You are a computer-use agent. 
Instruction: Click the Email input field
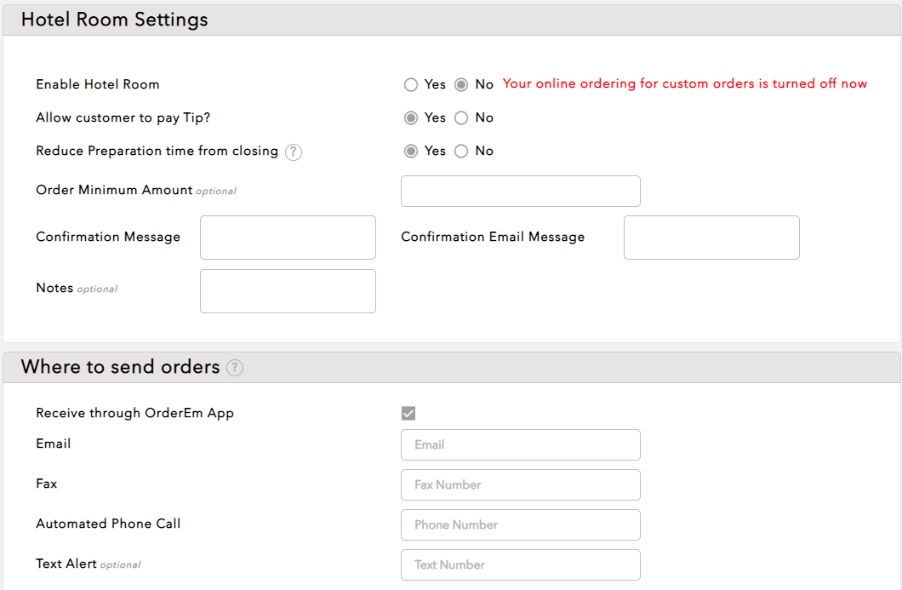(520, 444)
